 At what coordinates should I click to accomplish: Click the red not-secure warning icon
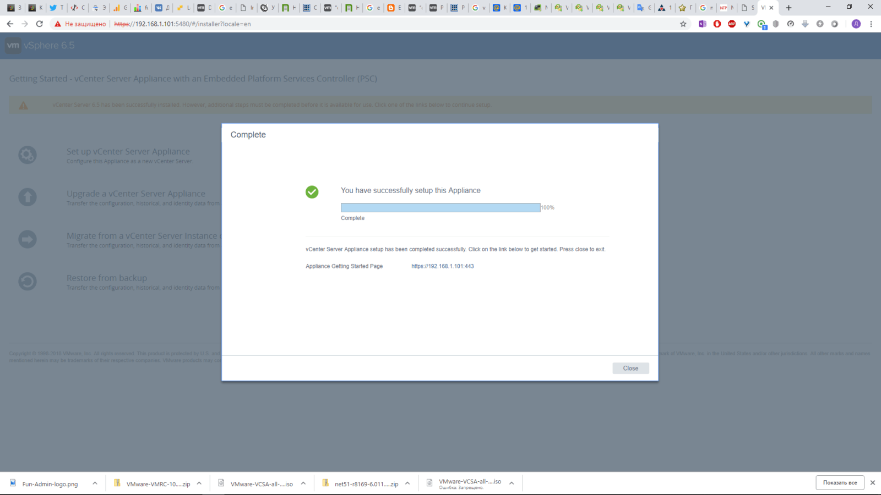pos(58,24)
